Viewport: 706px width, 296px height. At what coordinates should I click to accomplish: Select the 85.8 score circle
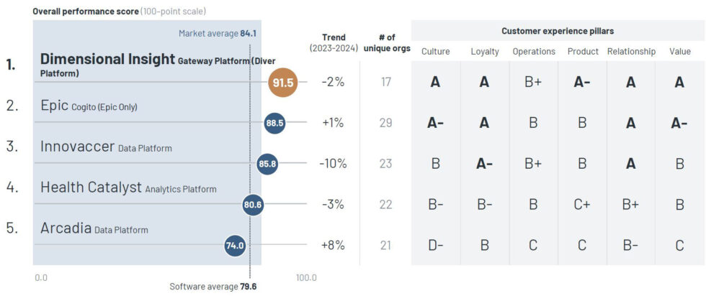[x=267, y=164]
